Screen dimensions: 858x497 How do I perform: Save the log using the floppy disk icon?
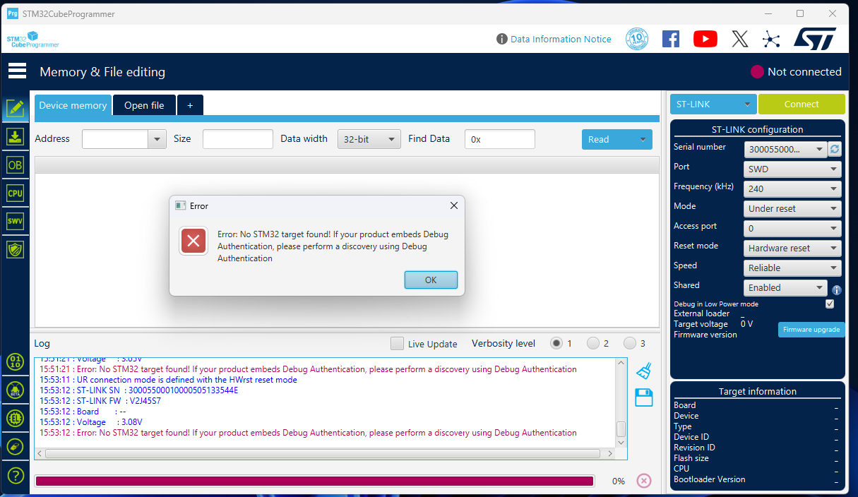coord(643,397)
